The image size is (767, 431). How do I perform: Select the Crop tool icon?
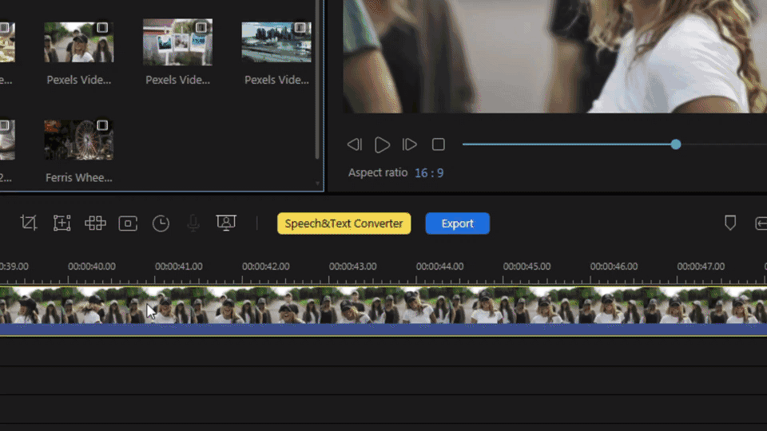tap(29, 223)
